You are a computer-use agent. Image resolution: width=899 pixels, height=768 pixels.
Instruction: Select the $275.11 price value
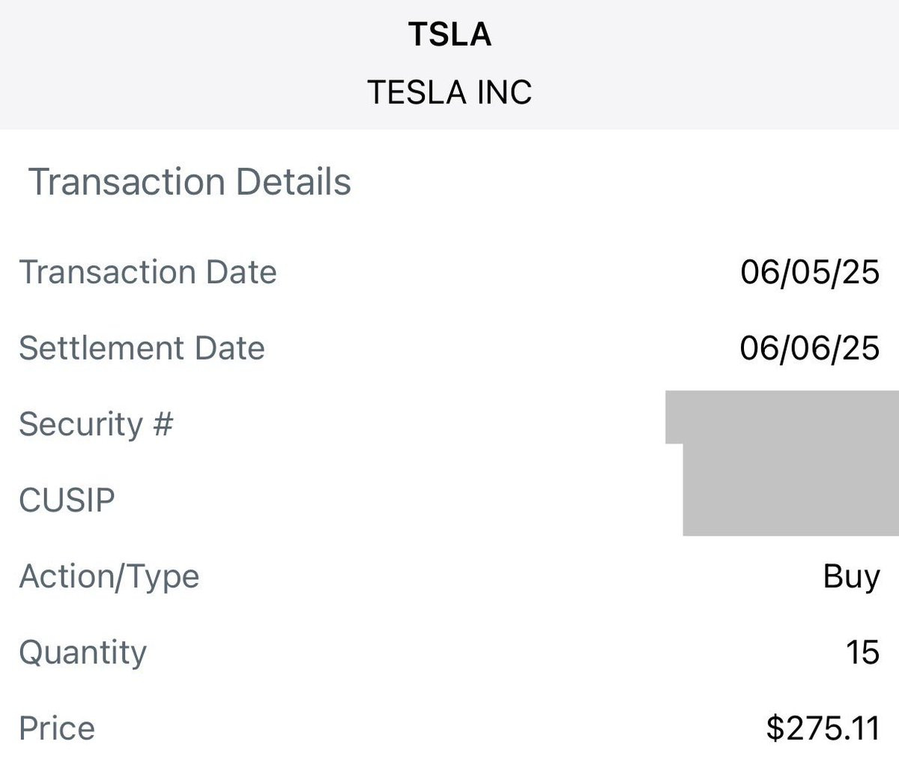[823, 728]
